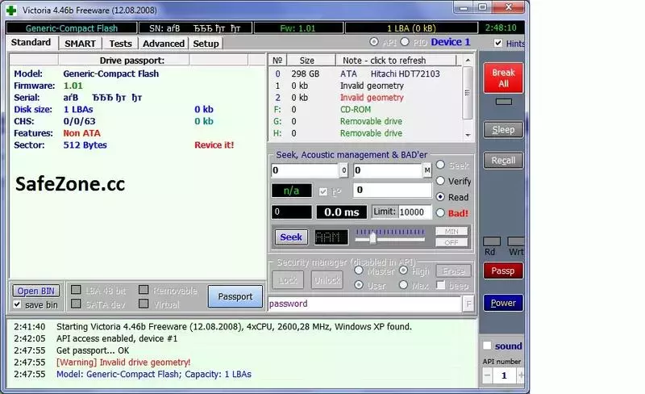Click the device list scroll up arrow

468,61
